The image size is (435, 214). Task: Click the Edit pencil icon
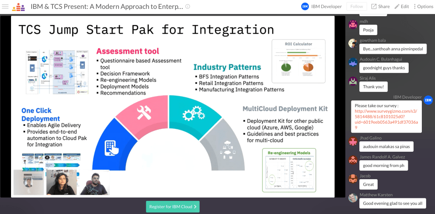click(397, 6)
